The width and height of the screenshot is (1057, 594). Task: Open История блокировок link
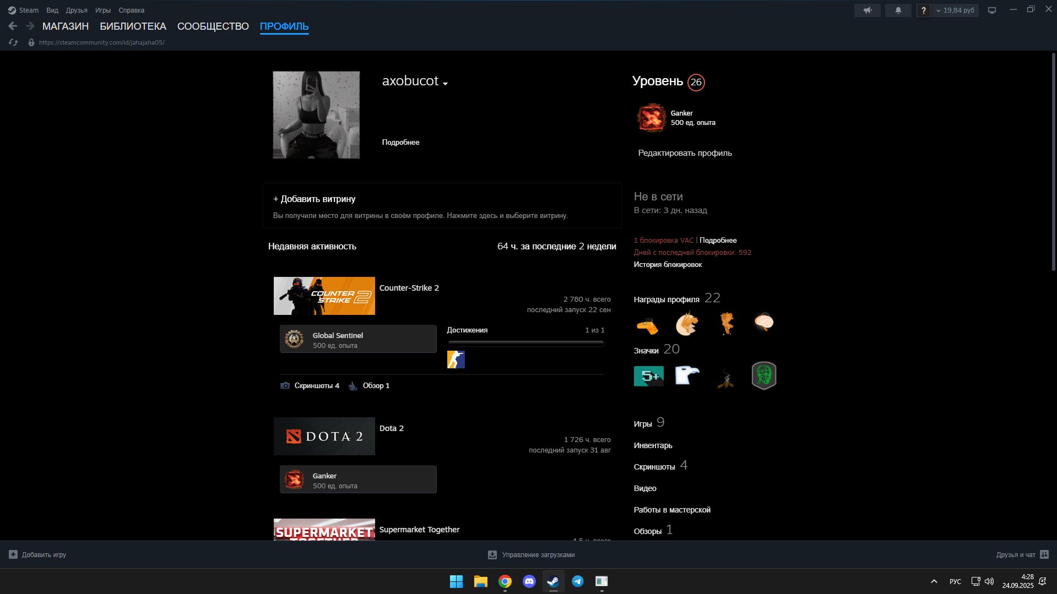668,265
